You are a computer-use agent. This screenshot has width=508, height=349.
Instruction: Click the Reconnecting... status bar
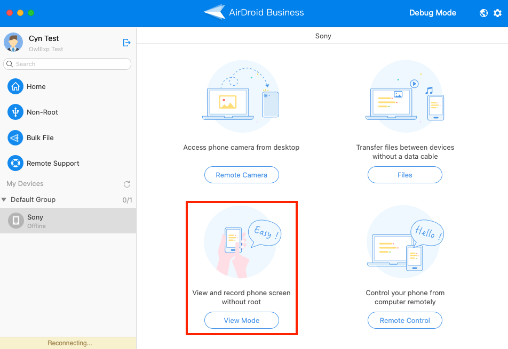(68, 343)
